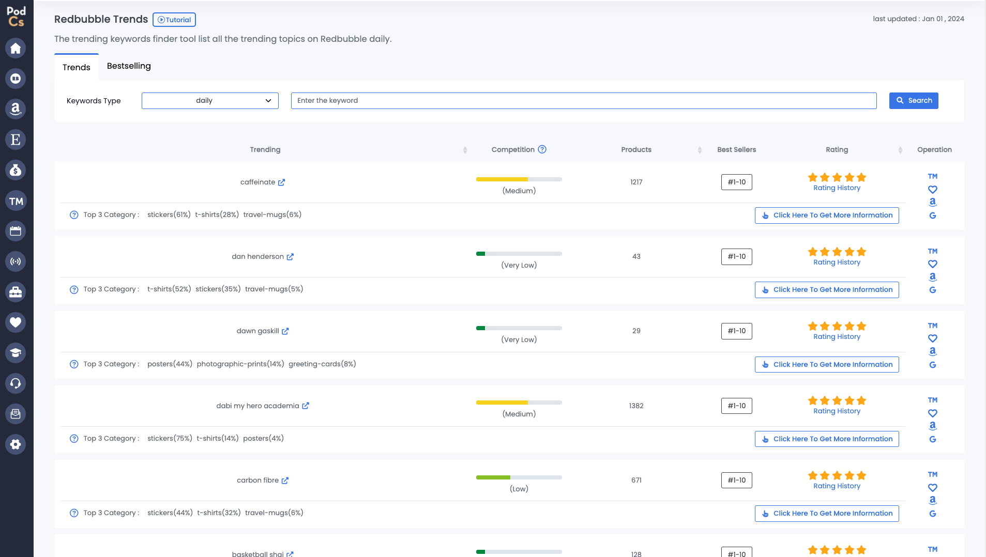Open the TM trademark sidebar icon
The image size is (986, 557).
point(16,201)
